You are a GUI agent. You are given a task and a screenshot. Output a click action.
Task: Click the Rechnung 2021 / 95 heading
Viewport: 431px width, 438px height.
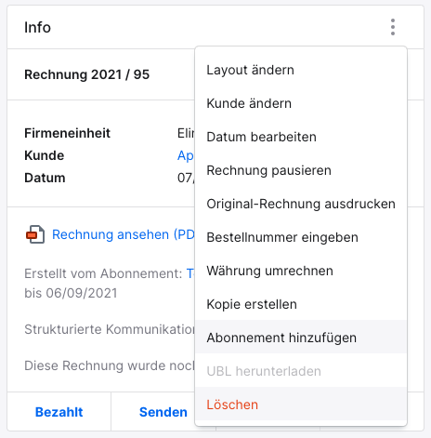pyautogui.click(x=87, y=74)
